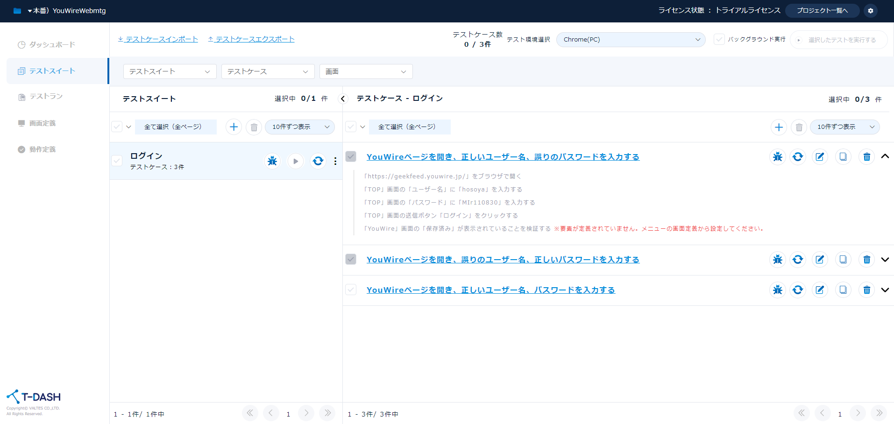Run the ログイン test suite play button
The image size is (894, 424).
tap(295, 161)
